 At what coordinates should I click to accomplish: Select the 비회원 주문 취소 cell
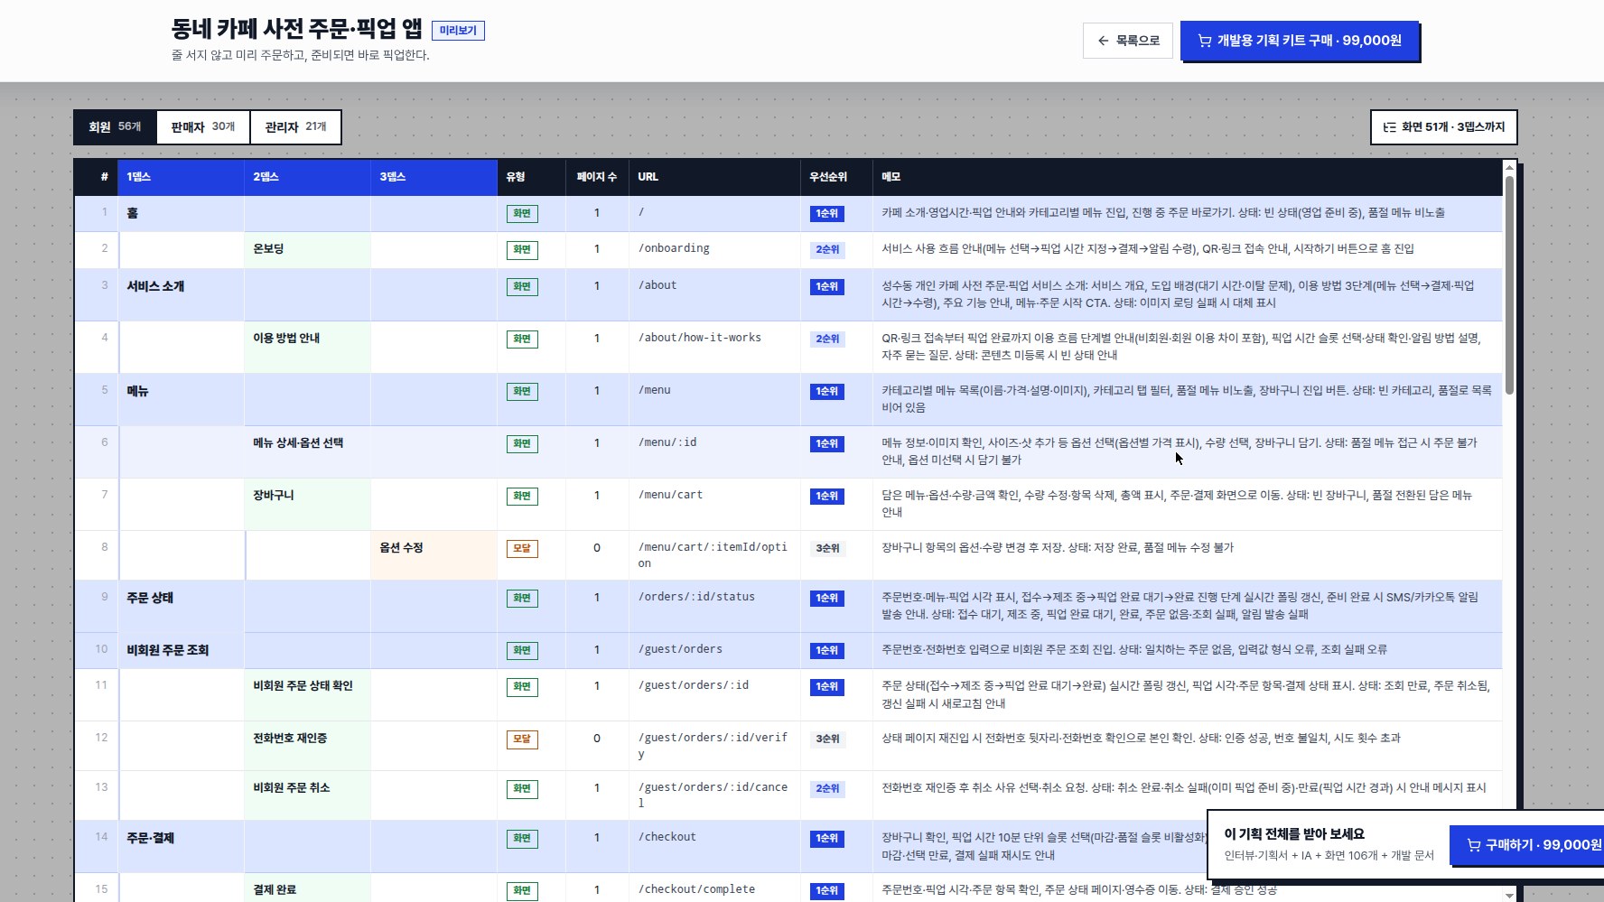click(x=307, y=795)
